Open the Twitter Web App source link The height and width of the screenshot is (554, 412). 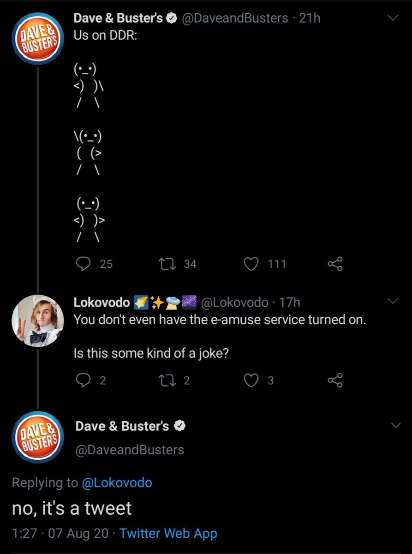point(168,534)
